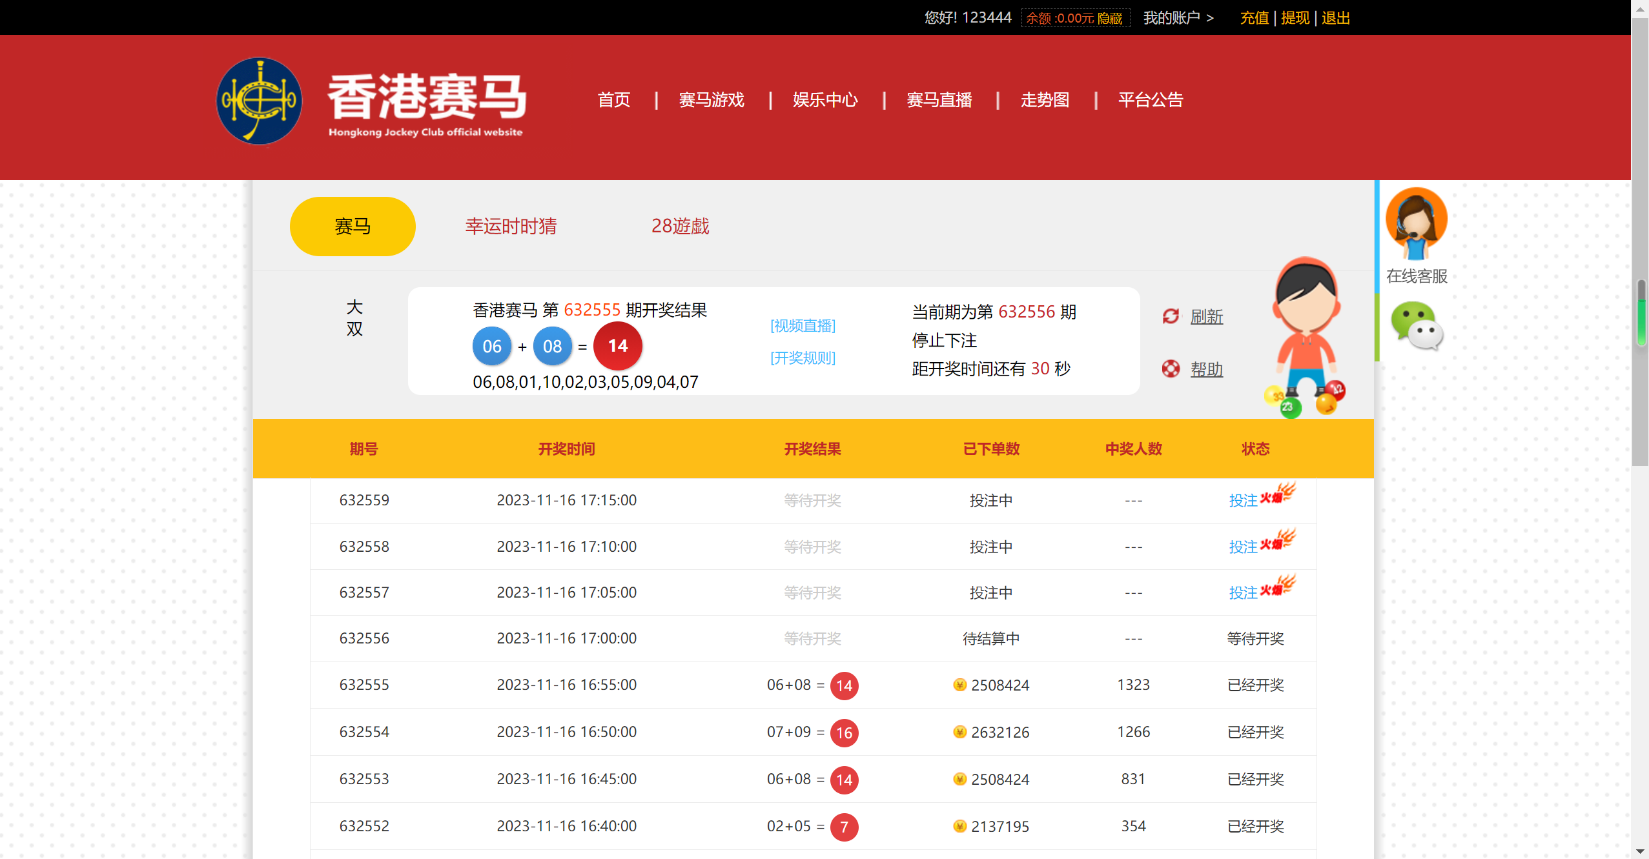The image size is (1649, 859).
Task: Open the [视频直播] video live link
Action: (x=803, y=326)
